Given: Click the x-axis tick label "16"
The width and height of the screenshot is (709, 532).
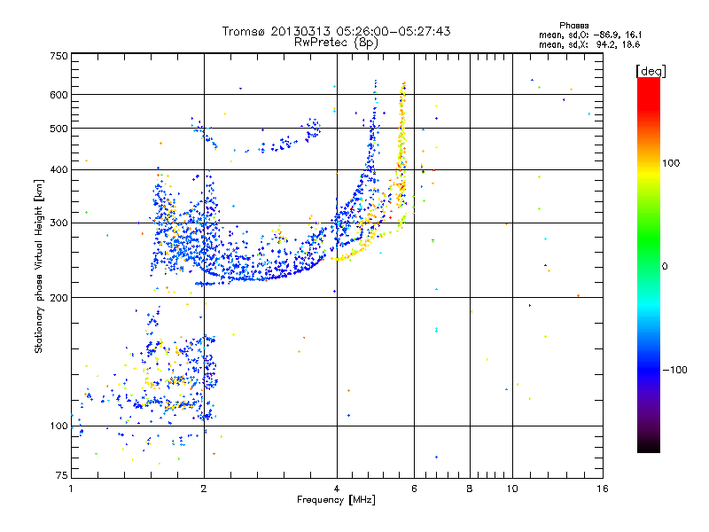Looking at the screenshot, I should click(603, 489).
